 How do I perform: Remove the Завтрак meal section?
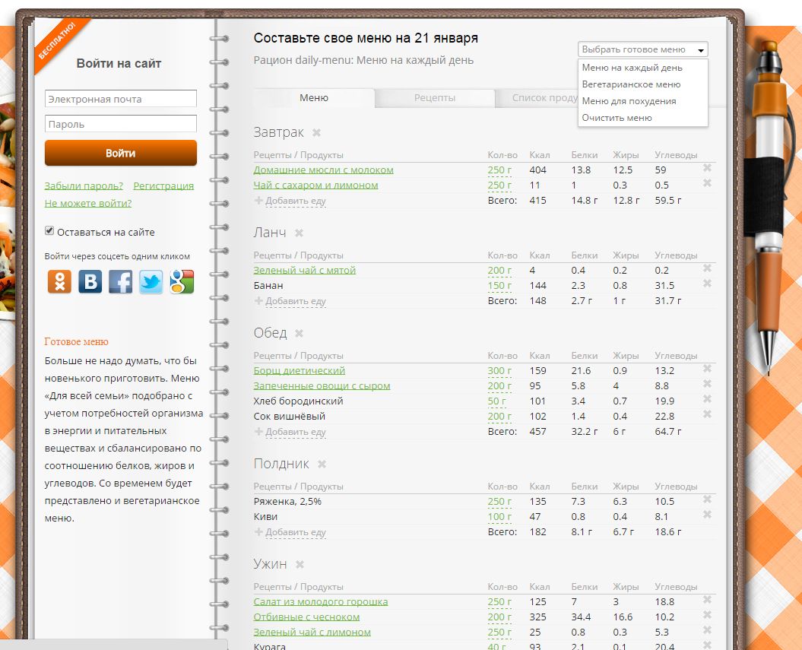pyautogui.click(x=316, y=133)
